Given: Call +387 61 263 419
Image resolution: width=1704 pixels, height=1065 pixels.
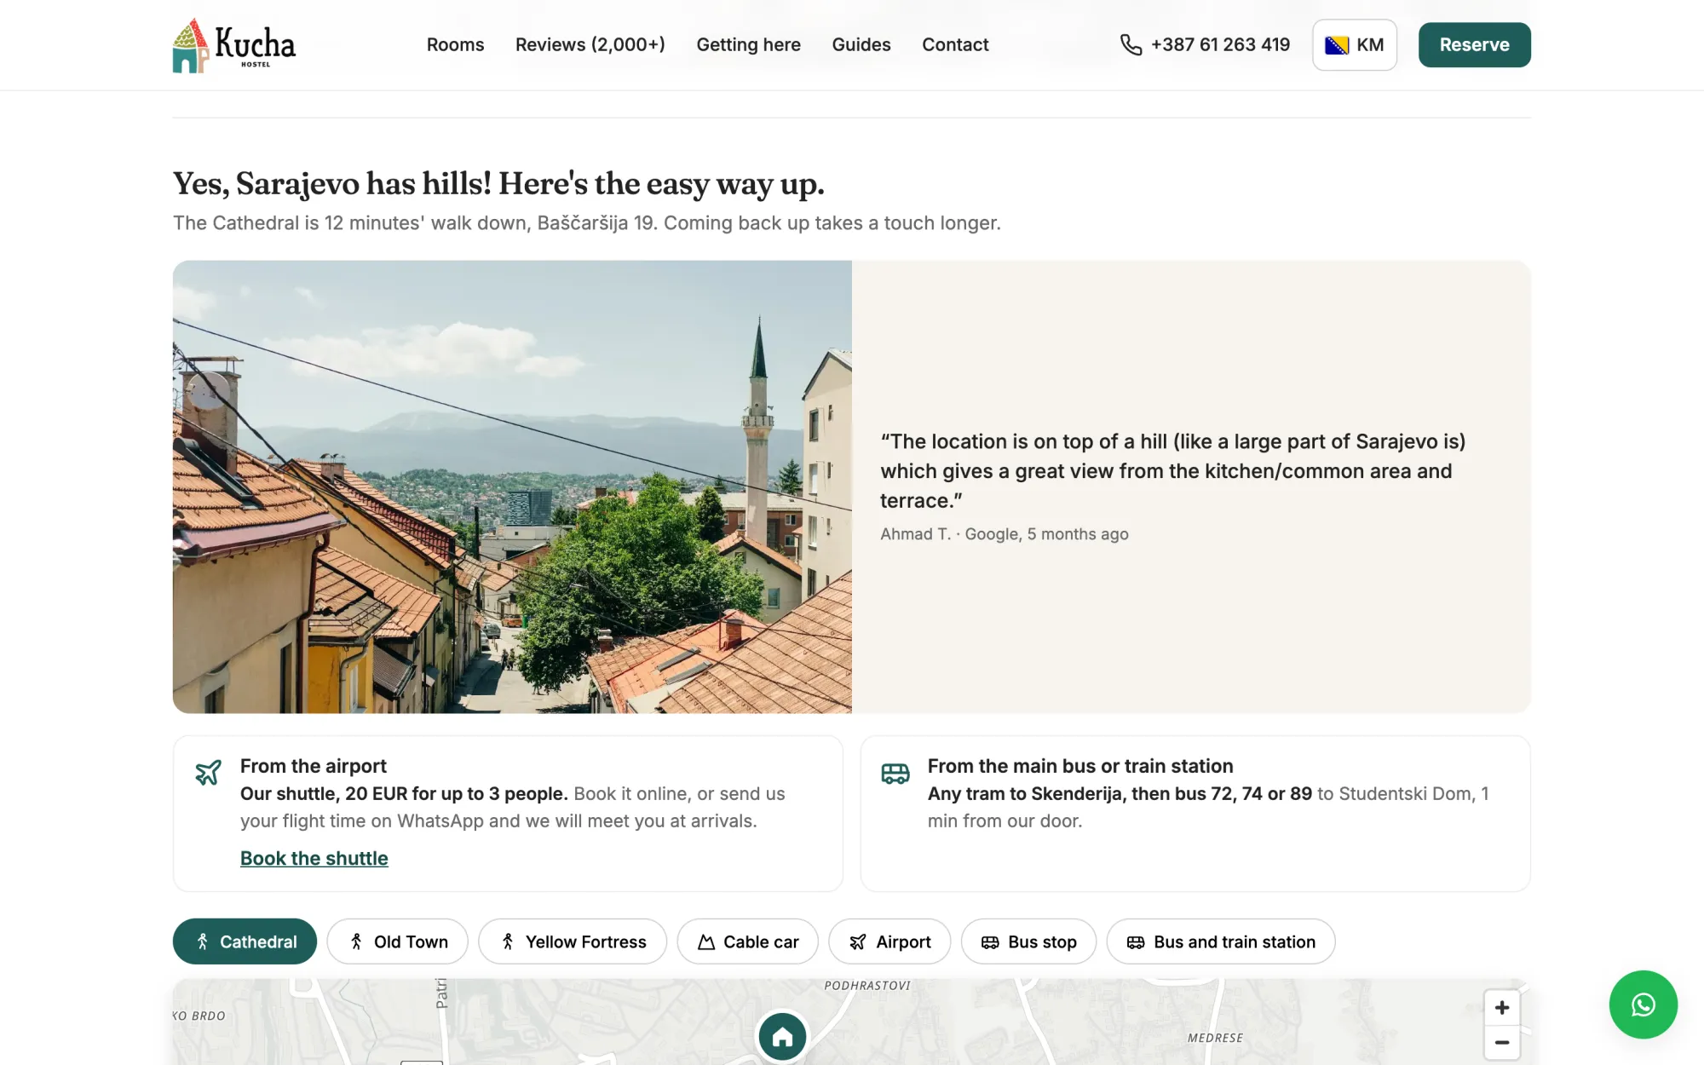Looking at the screenshot, I should coord(1220,44).
